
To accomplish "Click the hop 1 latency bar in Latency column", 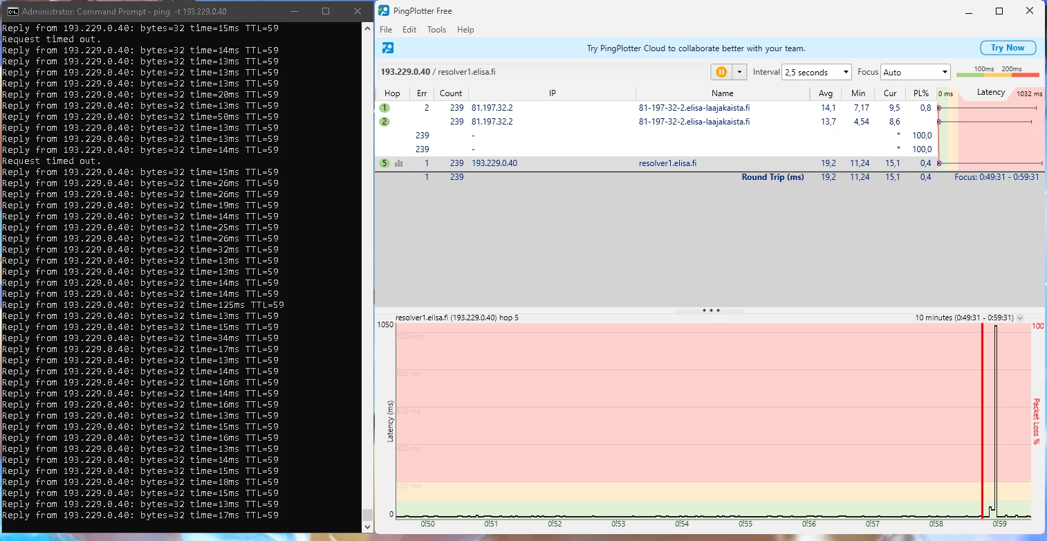I will (988, 108).
